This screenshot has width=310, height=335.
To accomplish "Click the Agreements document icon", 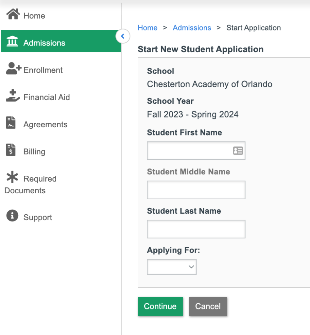I will [11, 123].
